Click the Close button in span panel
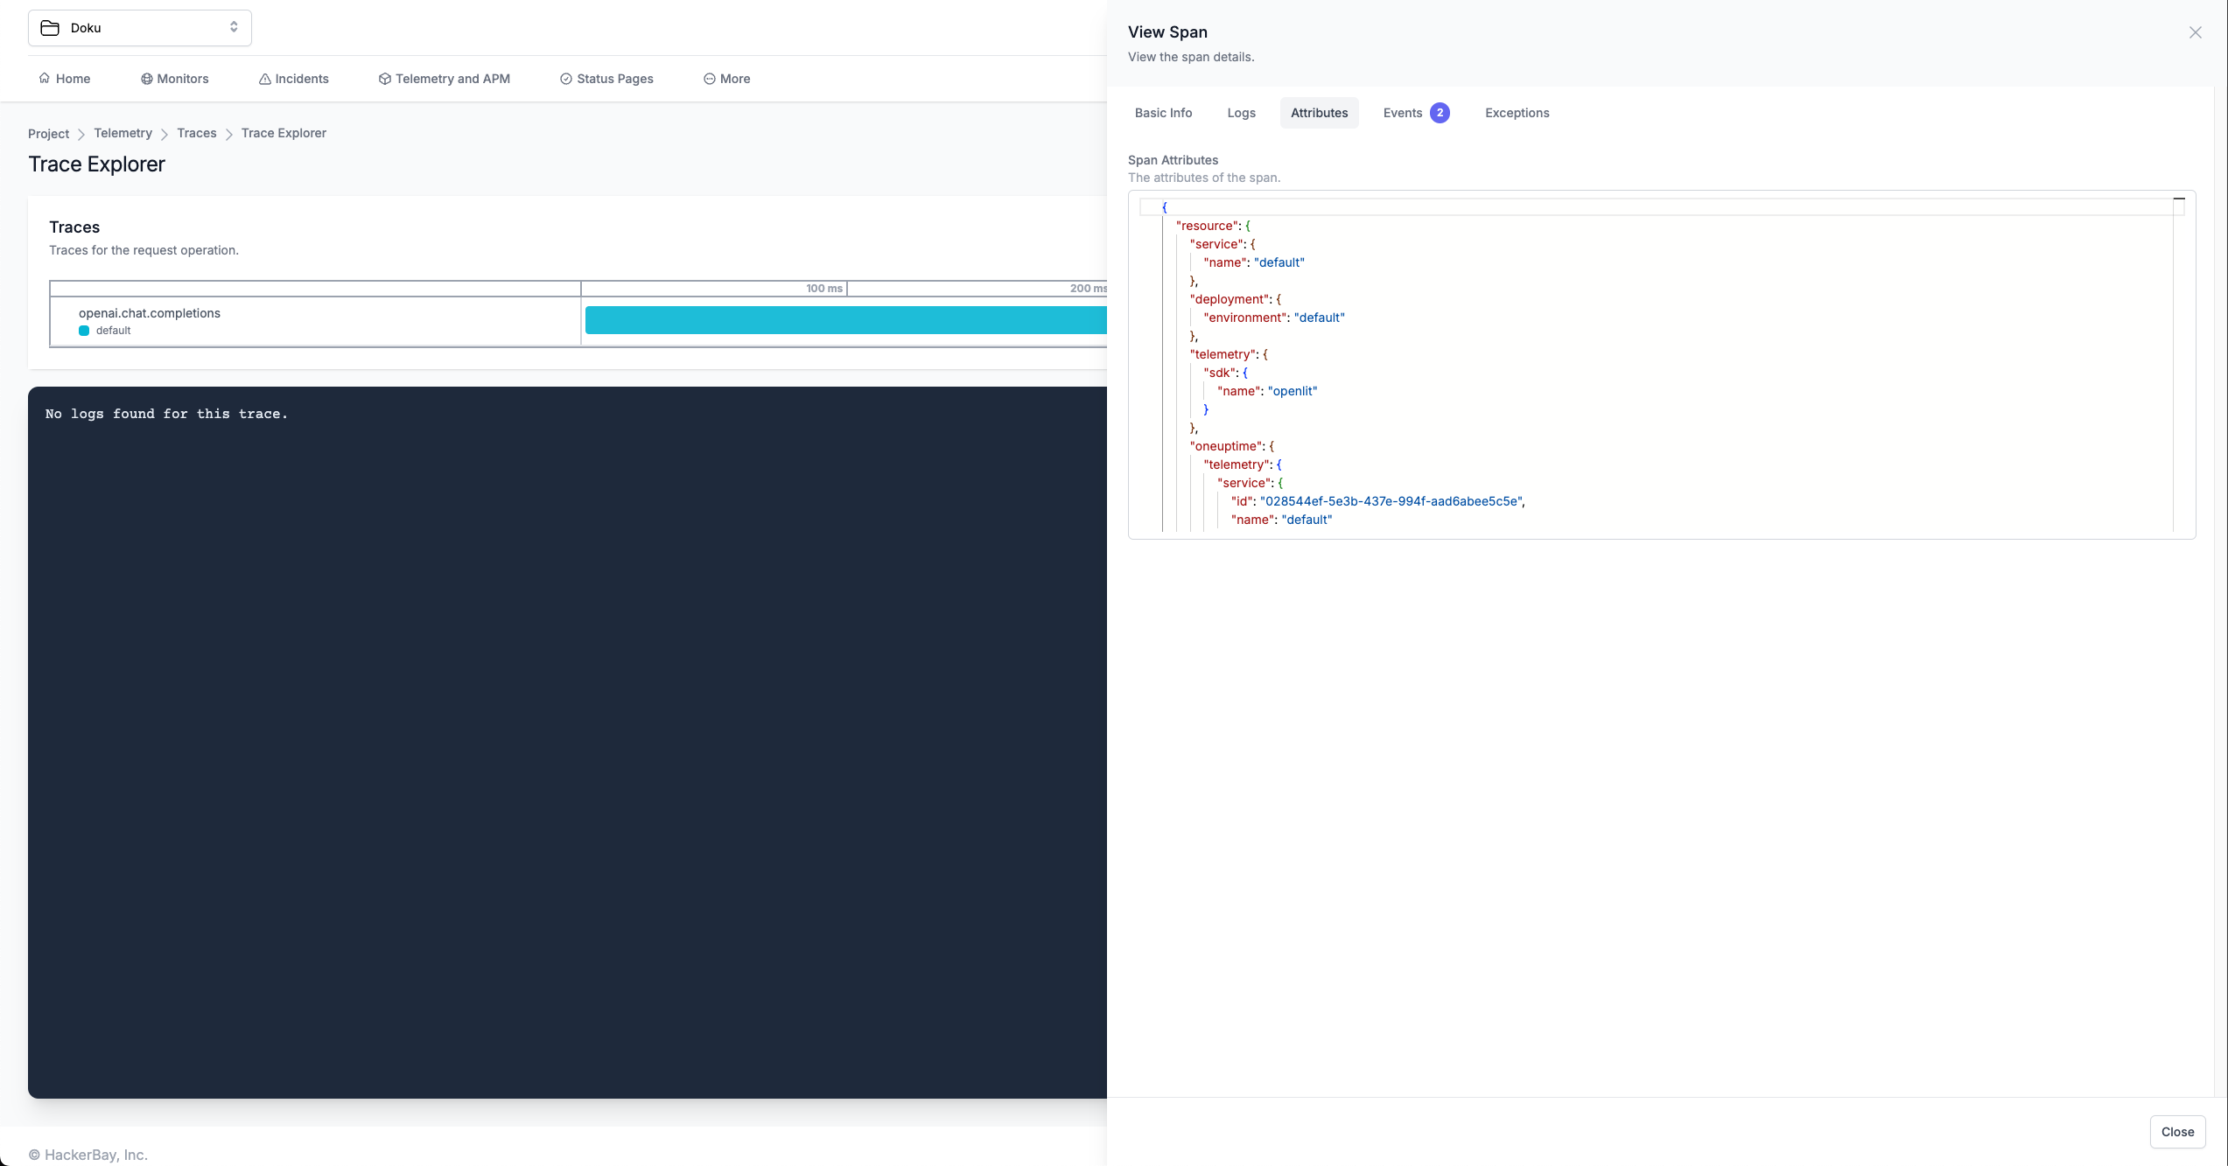 pos(2177,1131)
